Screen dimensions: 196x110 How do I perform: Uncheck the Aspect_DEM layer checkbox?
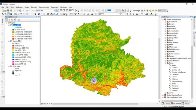(x=11, y=41)
